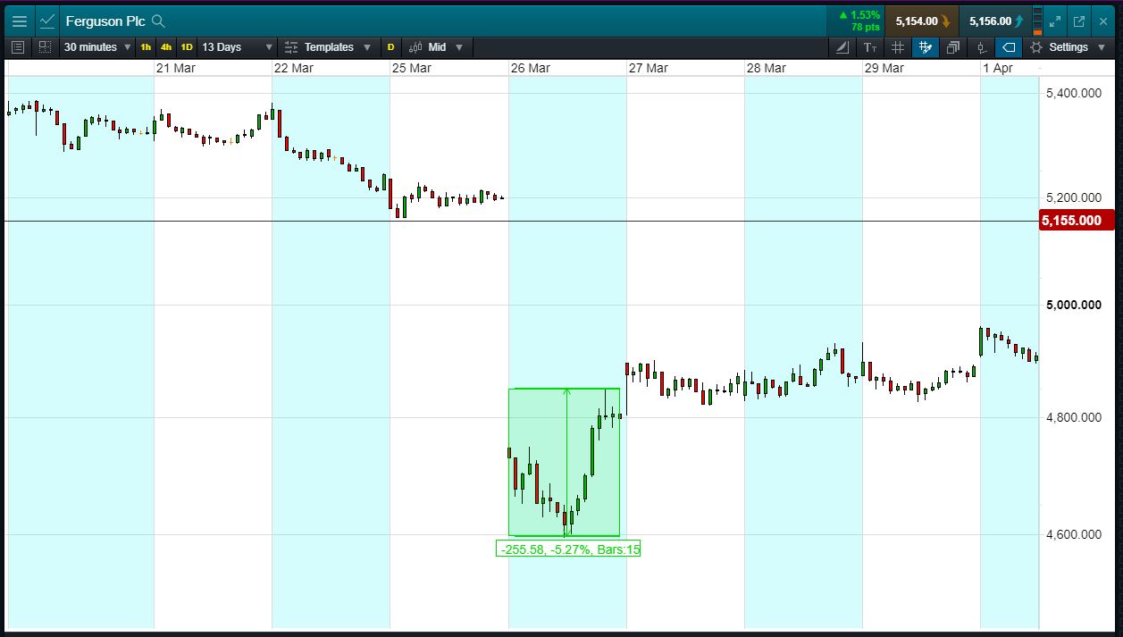Viewport: 1123px width, 637px height.
Task: Toggle the price label tag icon
Action: click(1009, 47)
